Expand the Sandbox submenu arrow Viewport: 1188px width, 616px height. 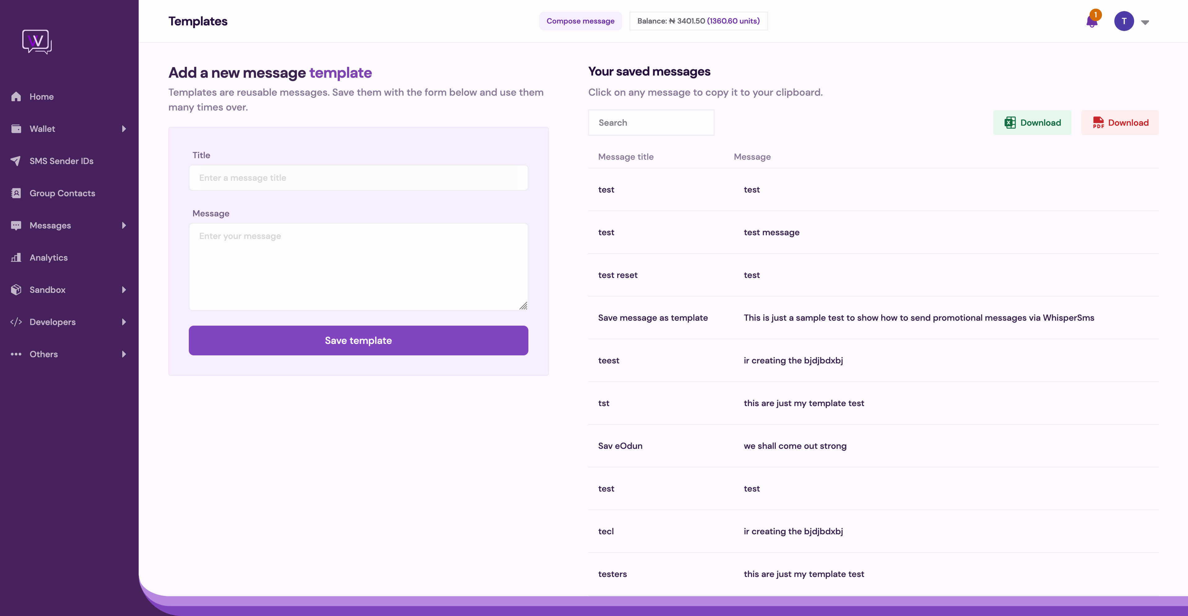(x=124, y=289)
